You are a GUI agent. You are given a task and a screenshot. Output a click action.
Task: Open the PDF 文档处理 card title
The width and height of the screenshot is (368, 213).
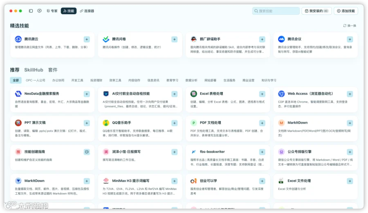(210, 123)
